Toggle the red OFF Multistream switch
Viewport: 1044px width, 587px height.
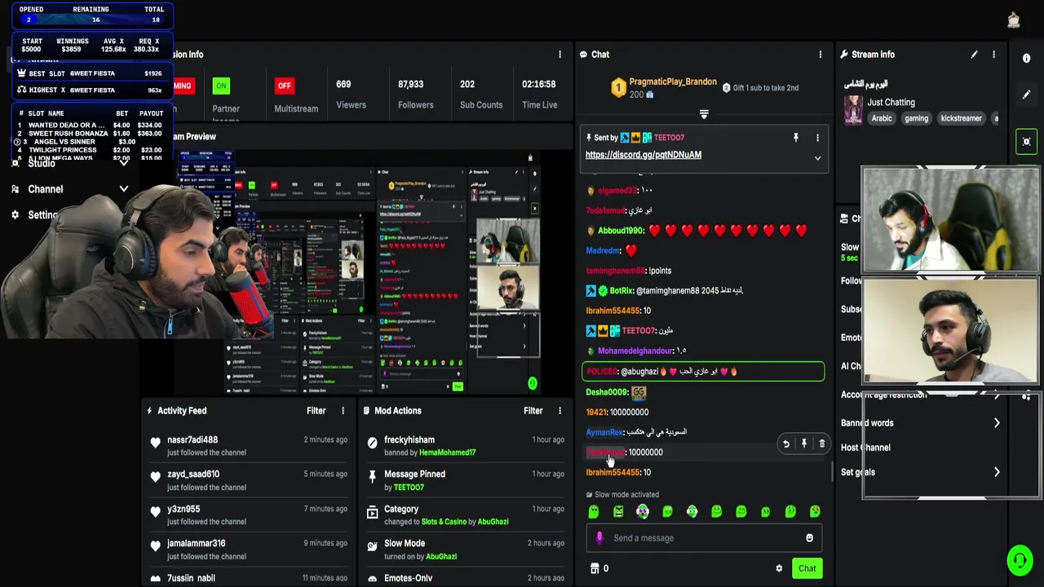point(284,86)
